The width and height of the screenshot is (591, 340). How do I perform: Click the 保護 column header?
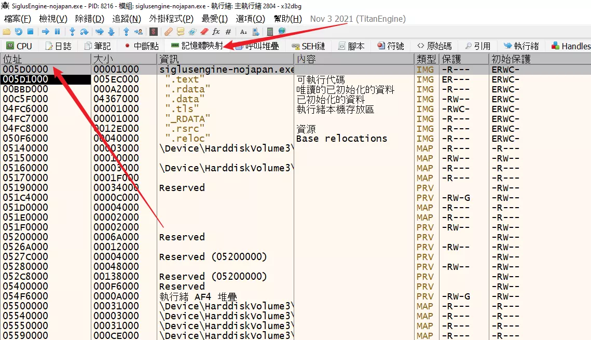click(x=450, y=59)
